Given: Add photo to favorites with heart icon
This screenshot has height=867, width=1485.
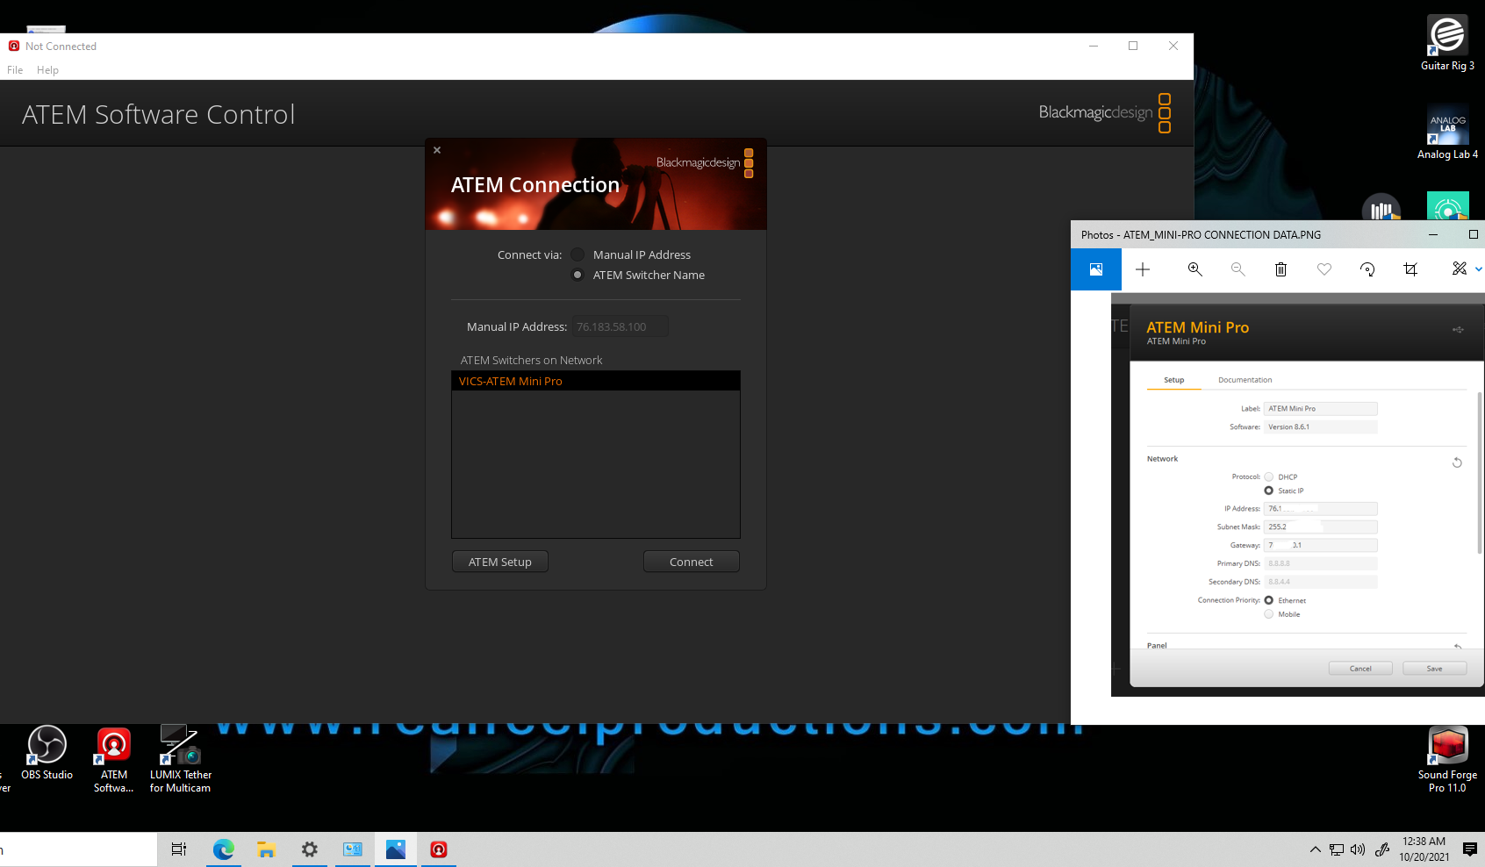Looking at the screenshot, I should [1324, 269].
